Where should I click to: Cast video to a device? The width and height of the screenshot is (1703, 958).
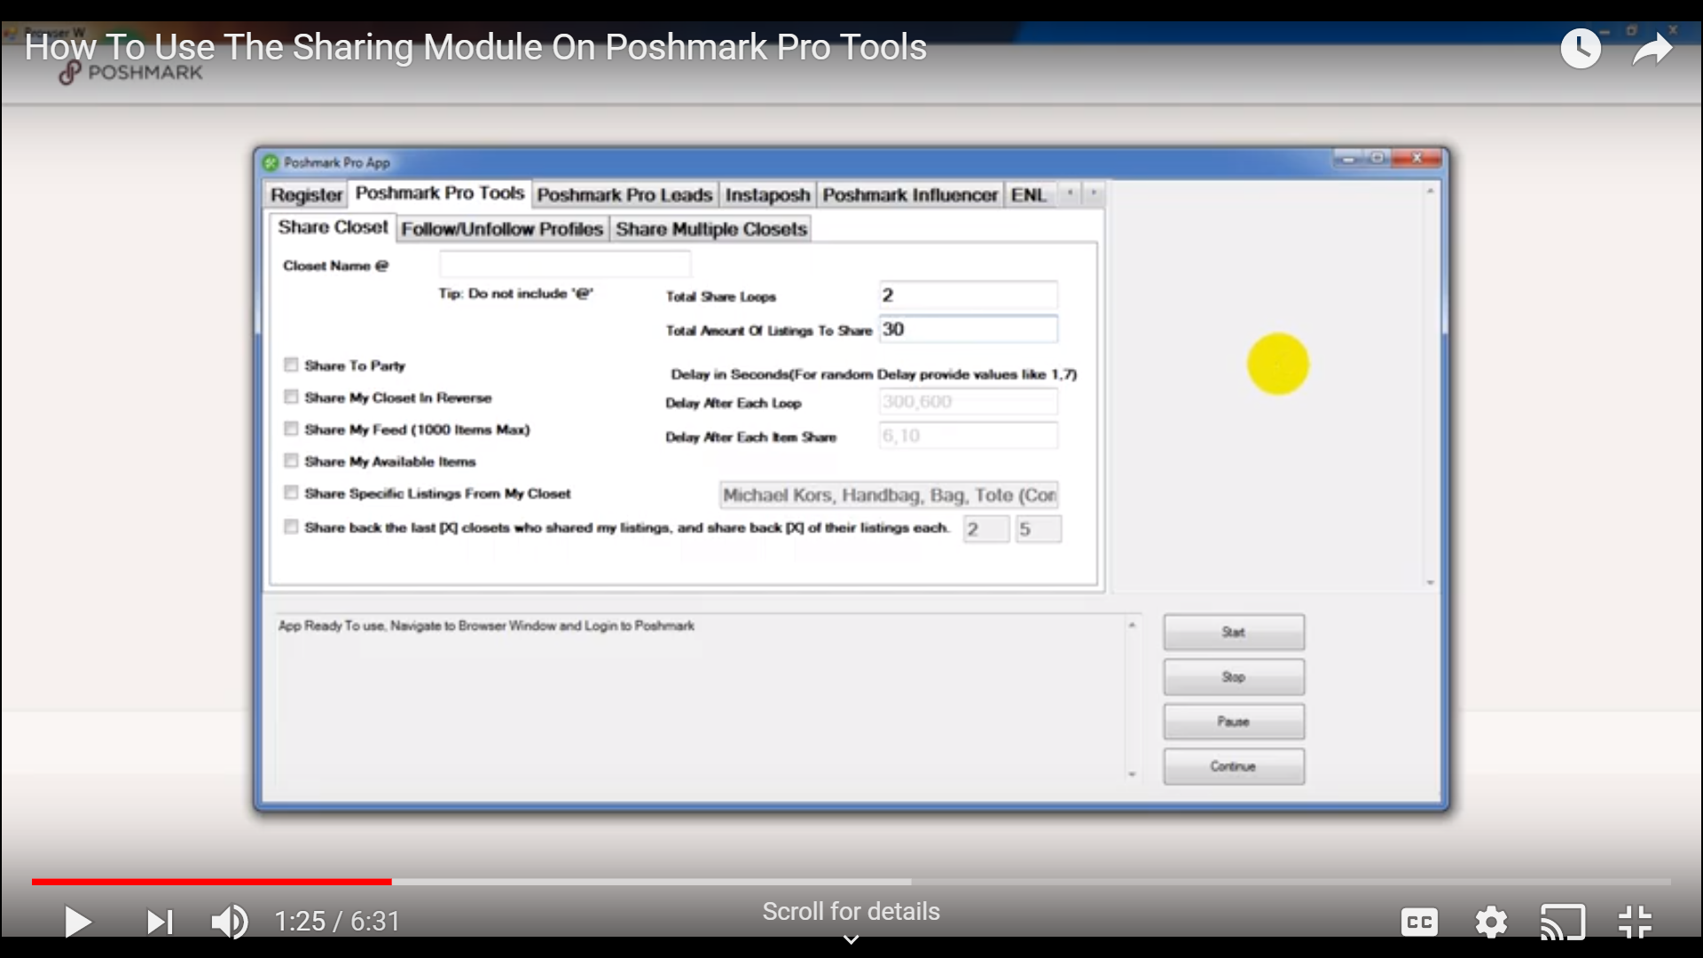[1563, 922]
